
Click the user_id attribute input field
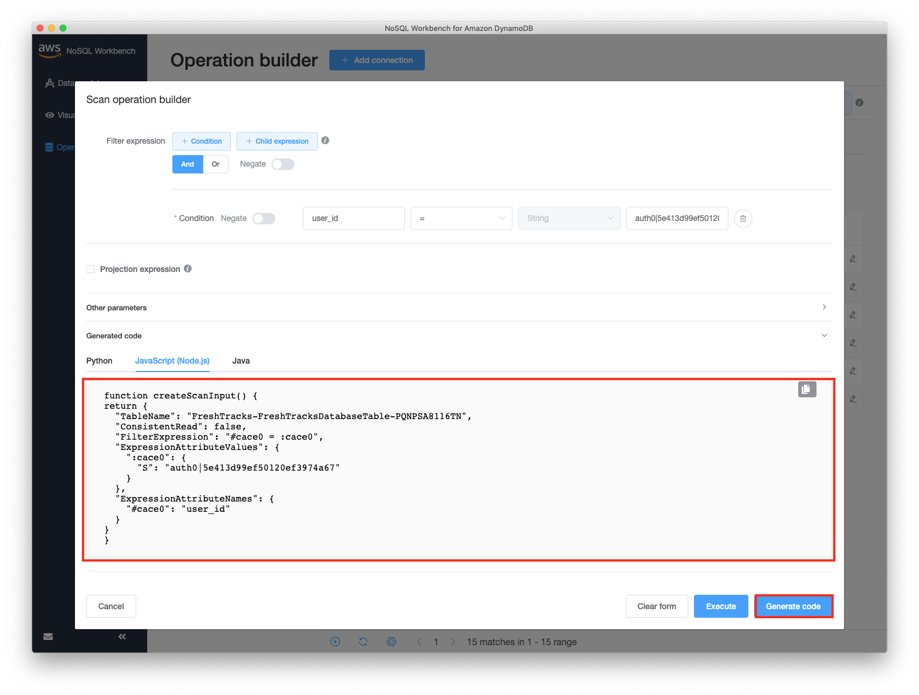click(353, 218)
